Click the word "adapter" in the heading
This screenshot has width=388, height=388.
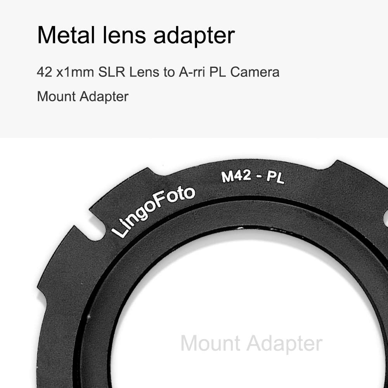[x=194, y=36]
